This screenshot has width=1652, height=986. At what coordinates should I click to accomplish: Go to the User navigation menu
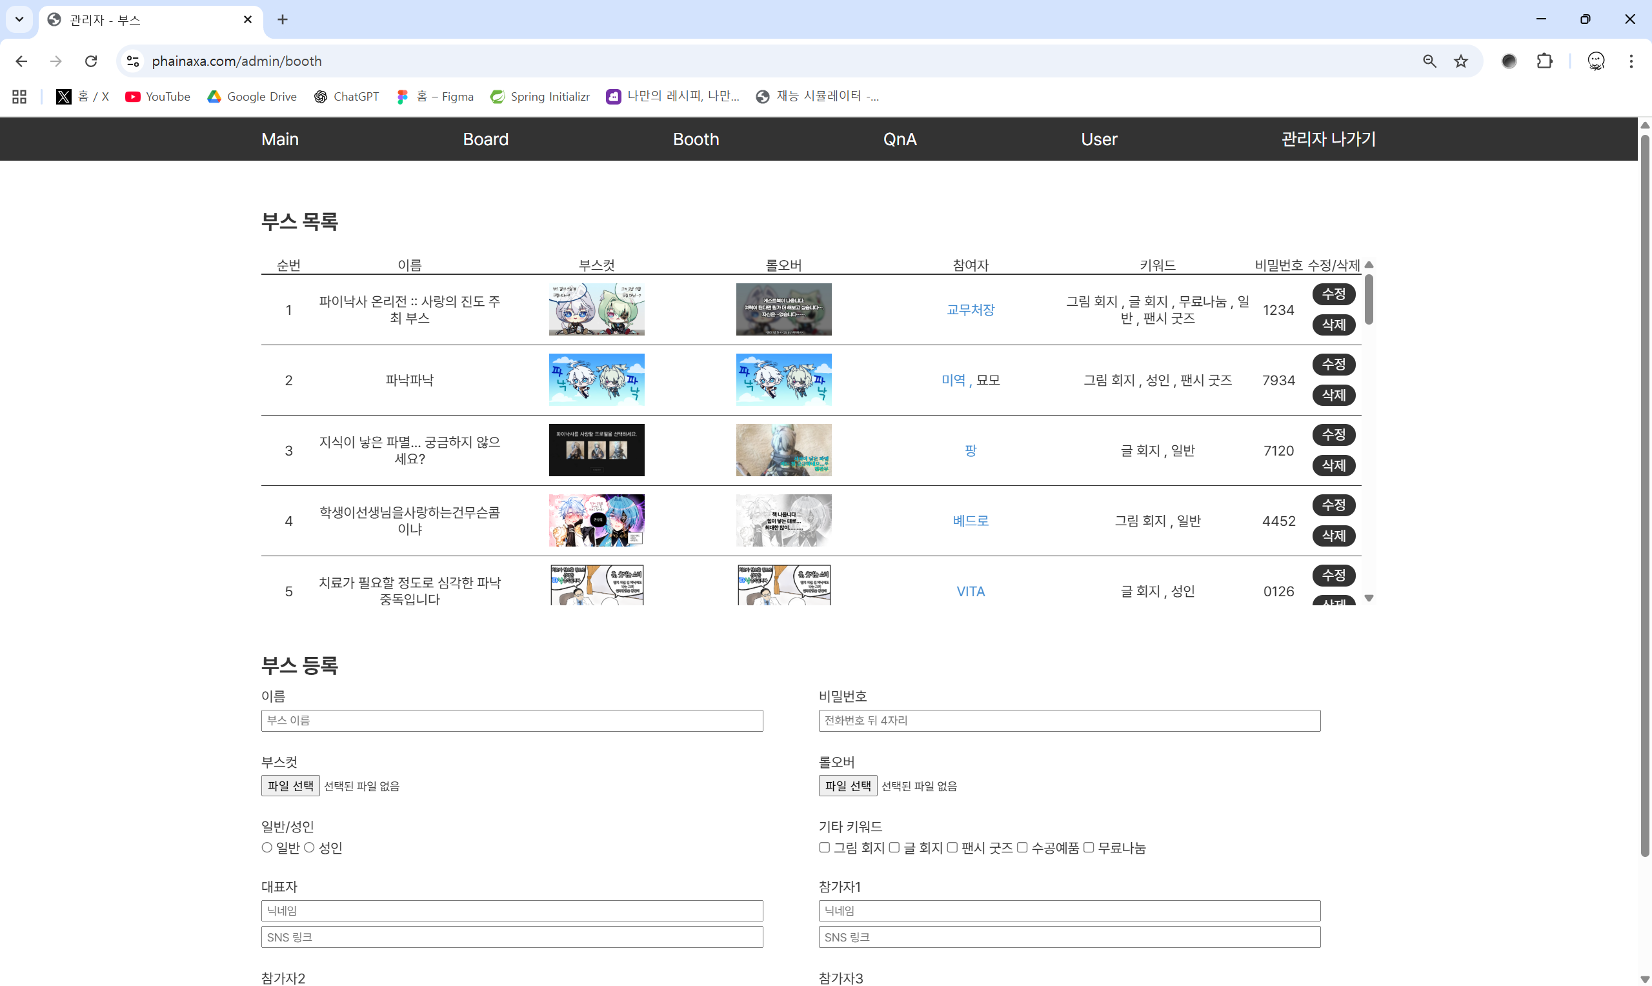point(1099,139)
